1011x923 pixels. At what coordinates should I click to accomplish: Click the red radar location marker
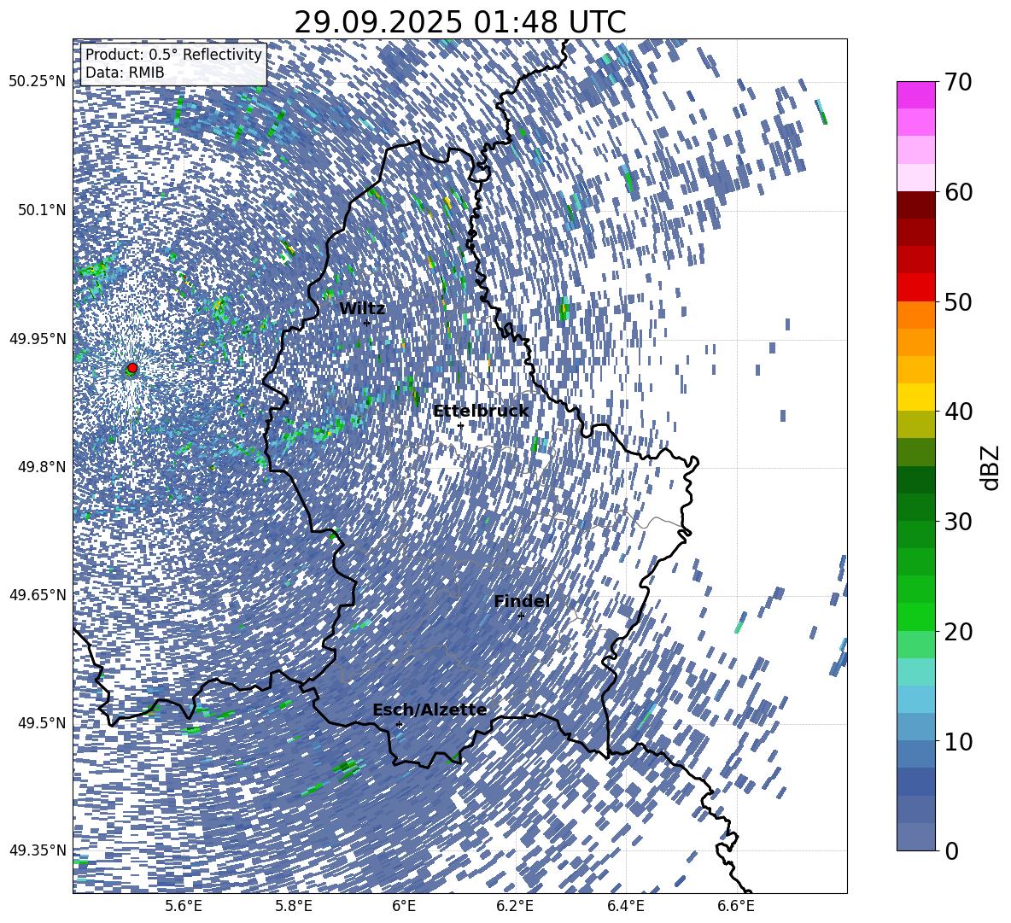132,368
